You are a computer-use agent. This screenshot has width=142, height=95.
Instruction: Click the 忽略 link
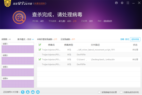pos(122,39)
